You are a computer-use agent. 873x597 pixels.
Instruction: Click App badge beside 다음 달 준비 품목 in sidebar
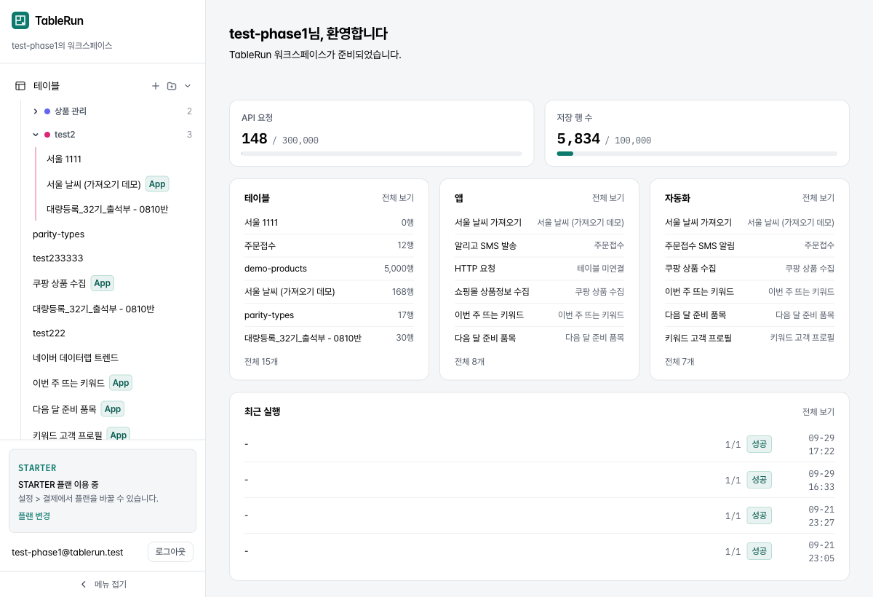(x=113, y=409)
